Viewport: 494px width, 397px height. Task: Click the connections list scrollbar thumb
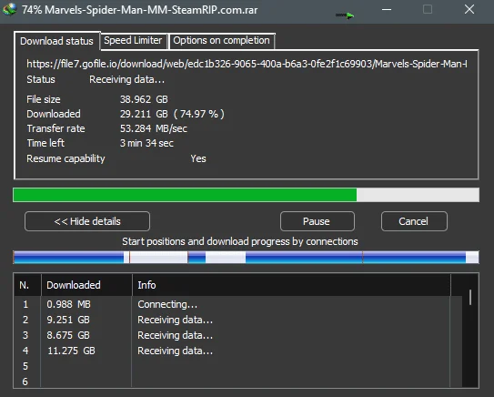tap(470, 297)
